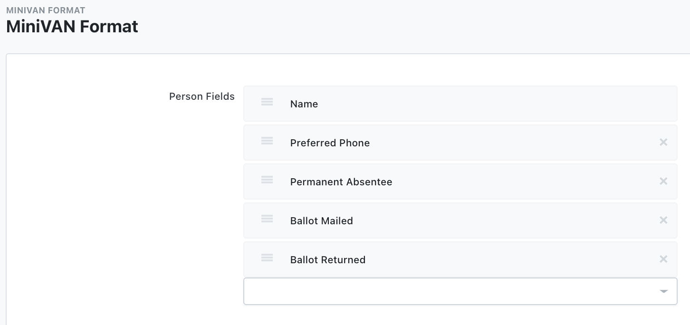Remove the Preferred Phone field
Screen dimensions: 690x325
[x=663, y=142]
